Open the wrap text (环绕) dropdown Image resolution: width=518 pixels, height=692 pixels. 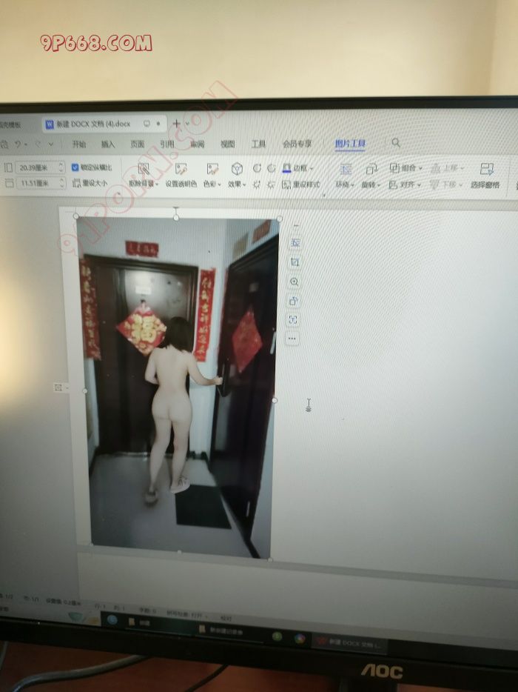pyautogui.click(x=345, y=184)
